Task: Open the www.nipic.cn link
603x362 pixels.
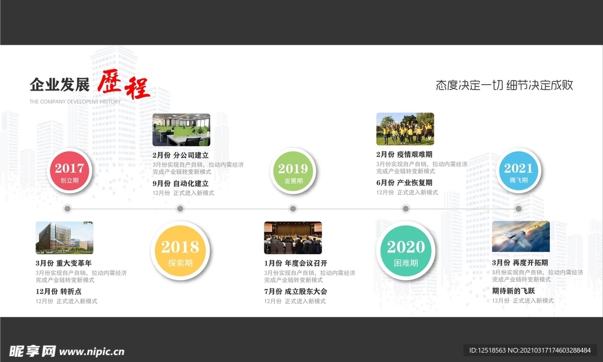Action: pyautogui.click(x=91, y=352)
